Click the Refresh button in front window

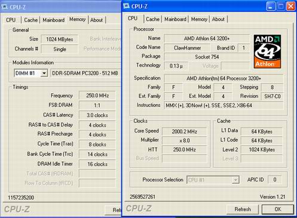coord(243,209)
